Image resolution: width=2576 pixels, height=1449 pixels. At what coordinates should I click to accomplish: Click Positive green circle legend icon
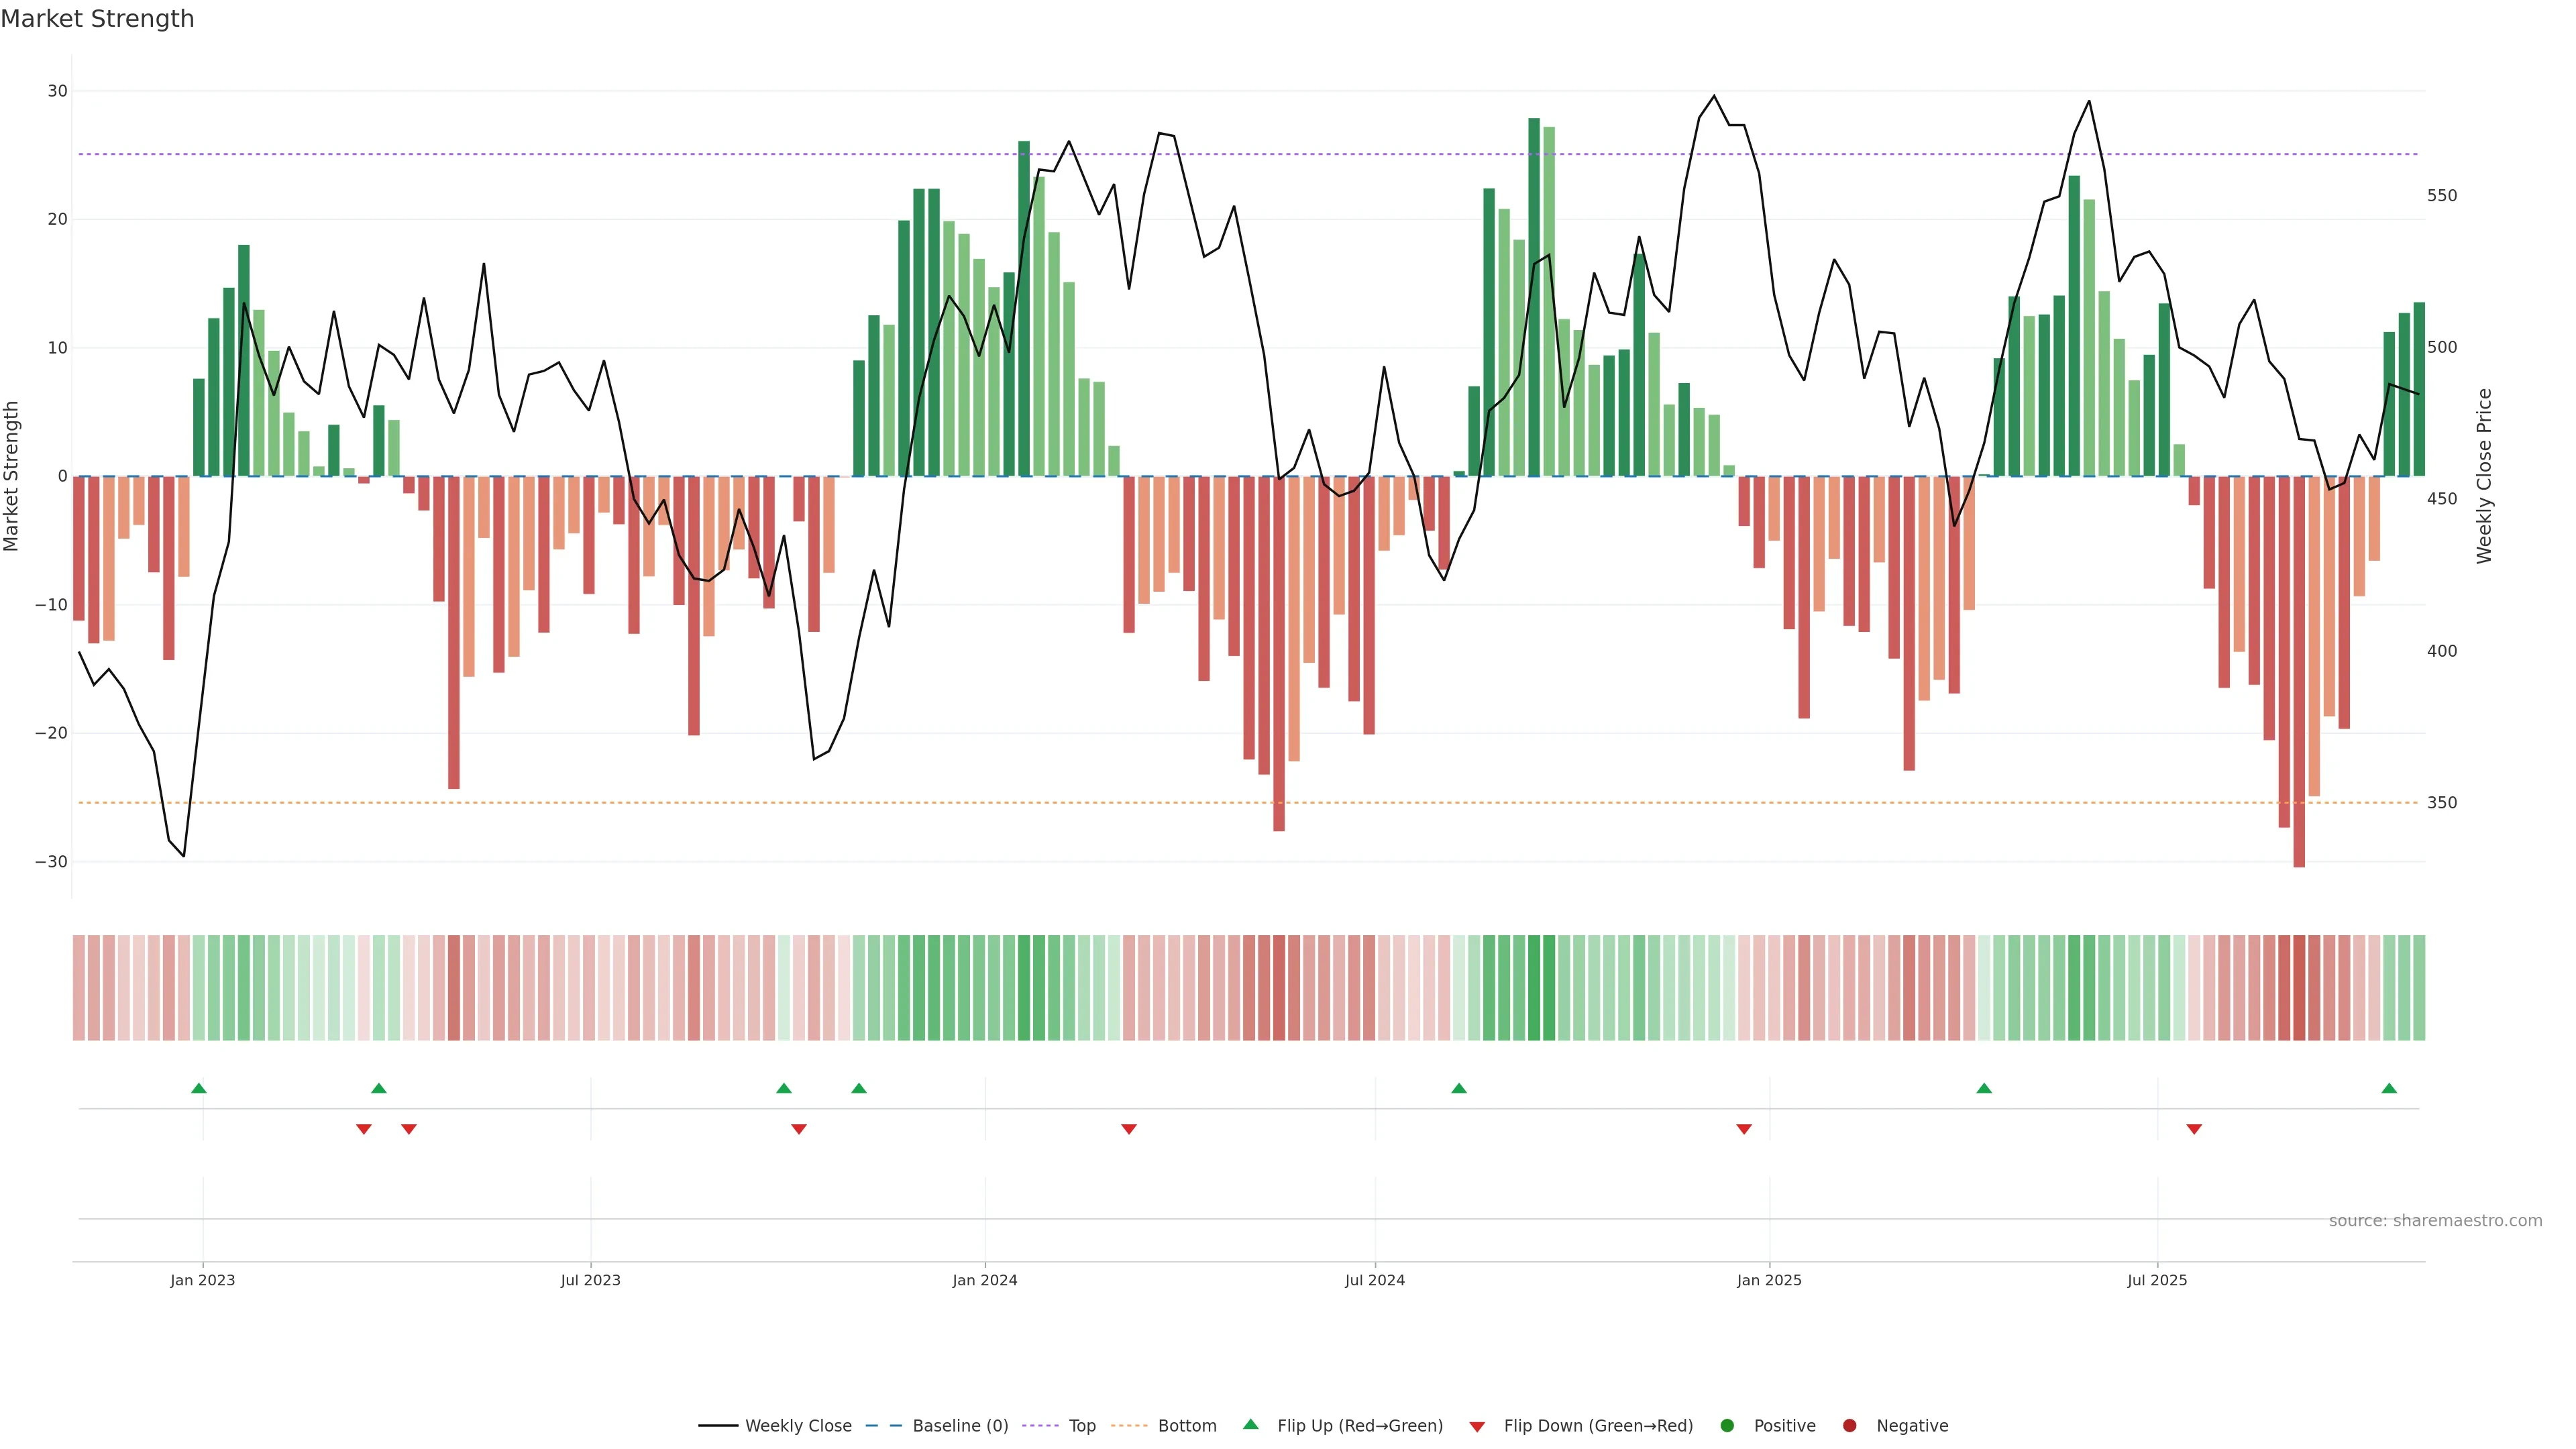click(x=1727, y=1426)
